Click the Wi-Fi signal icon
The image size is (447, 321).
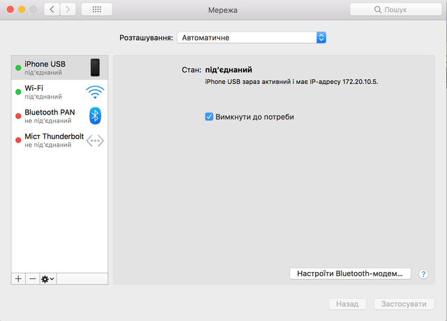point(95,92)
